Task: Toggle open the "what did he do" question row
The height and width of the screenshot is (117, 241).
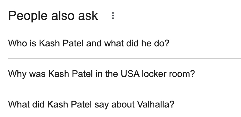Action: tap(88, 44)
